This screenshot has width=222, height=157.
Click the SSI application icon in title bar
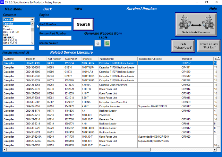[2, 2]
